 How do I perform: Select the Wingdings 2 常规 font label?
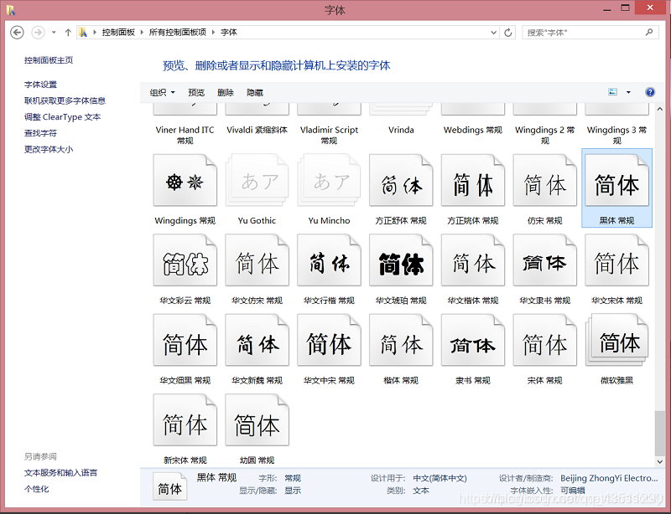pos(544,135)
